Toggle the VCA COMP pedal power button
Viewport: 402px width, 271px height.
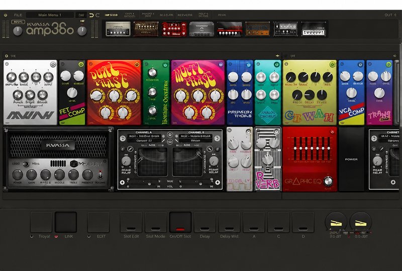click(360, 65)
